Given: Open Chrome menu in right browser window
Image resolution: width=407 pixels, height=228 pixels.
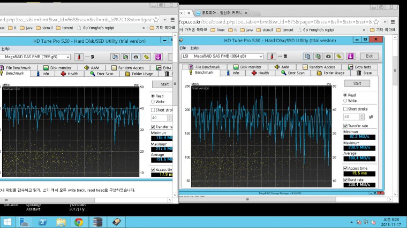Looking at the screenshot, I should tap(393, 22).
